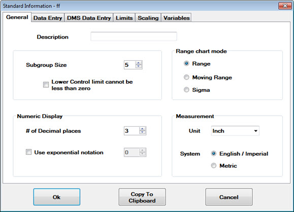Screen dimensions: 294x212
Task: Confirm with the Ok button
Action: click(x=57, y=197)
